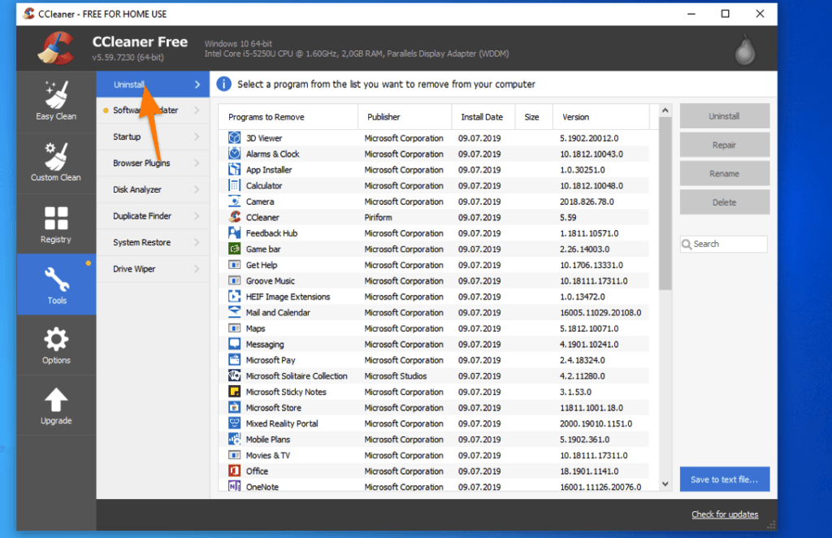Open the Easy Clean section
This screenshot has width=832, height=538.
pos(56,102)
